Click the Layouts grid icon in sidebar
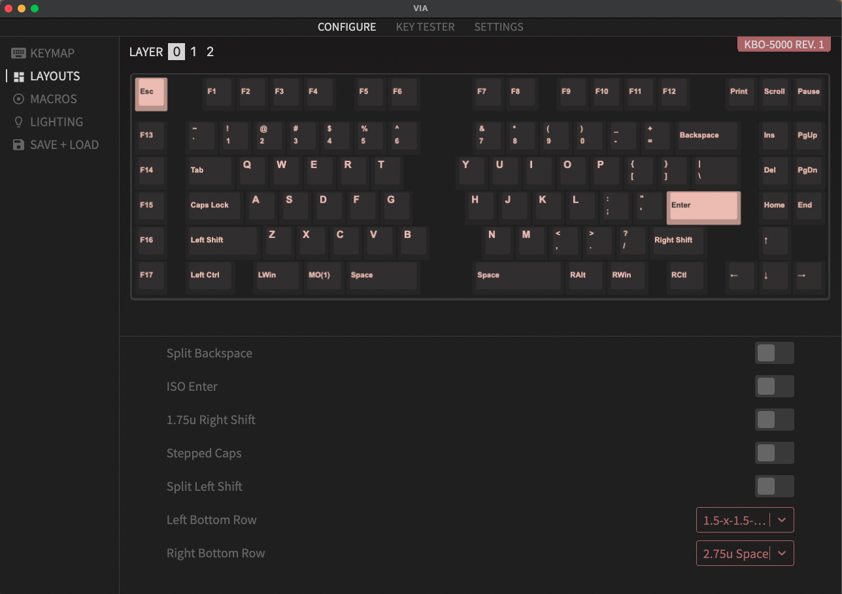The height and width of the screenshot is (594, 842). 19,76
